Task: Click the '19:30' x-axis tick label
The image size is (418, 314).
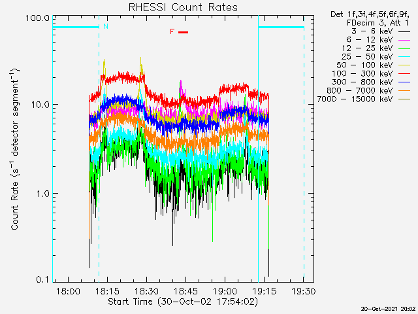Action: (303, 291)
